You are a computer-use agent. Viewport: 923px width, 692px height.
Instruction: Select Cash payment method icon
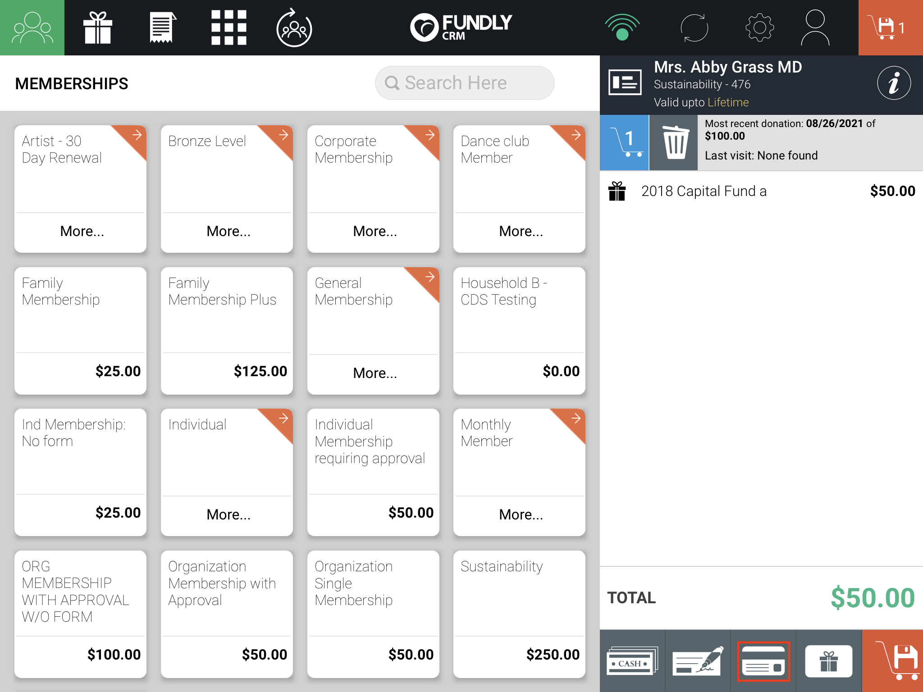[632, 661]
